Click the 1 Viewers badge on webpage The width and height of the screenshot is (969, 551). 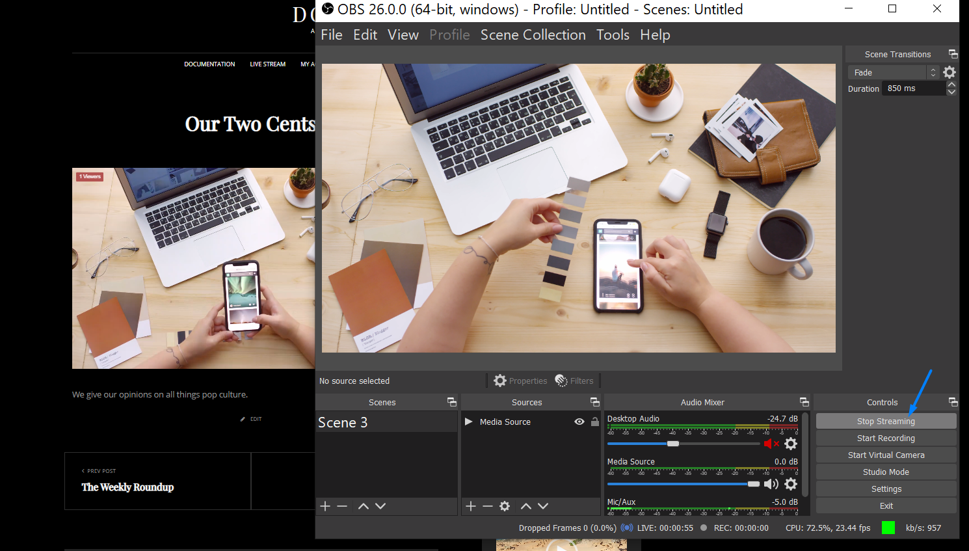(90, 176)
